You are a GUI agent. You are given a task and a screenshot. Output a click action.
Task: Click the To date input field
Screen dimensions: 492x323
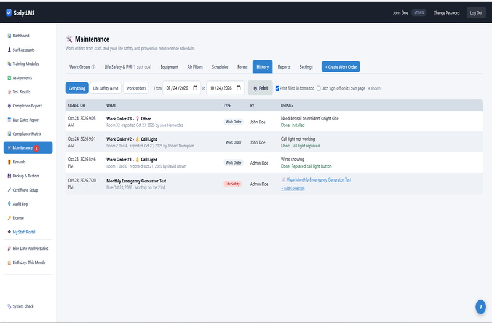[225, 88]
